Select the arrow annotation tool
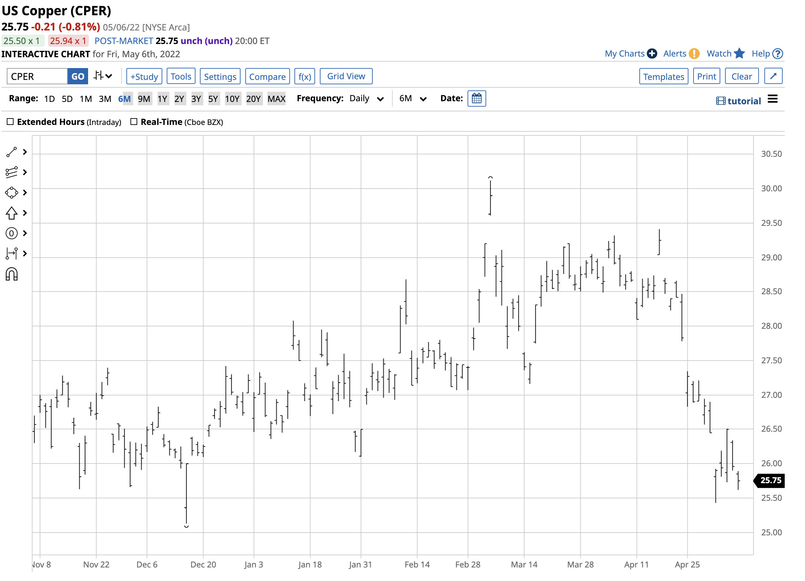 pyautogui.click(x=12, y=213)
